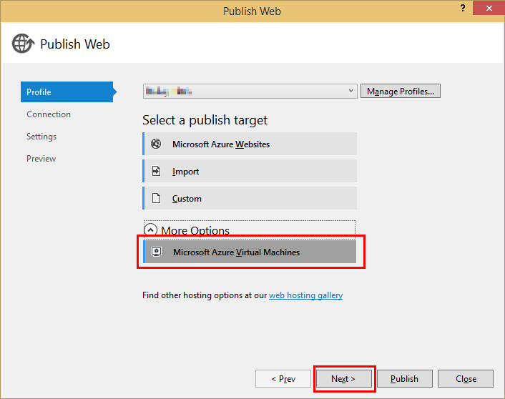Open Manage Profiles dialog
This screenshot has width=505, height=399.
click(x=401, y=91)
